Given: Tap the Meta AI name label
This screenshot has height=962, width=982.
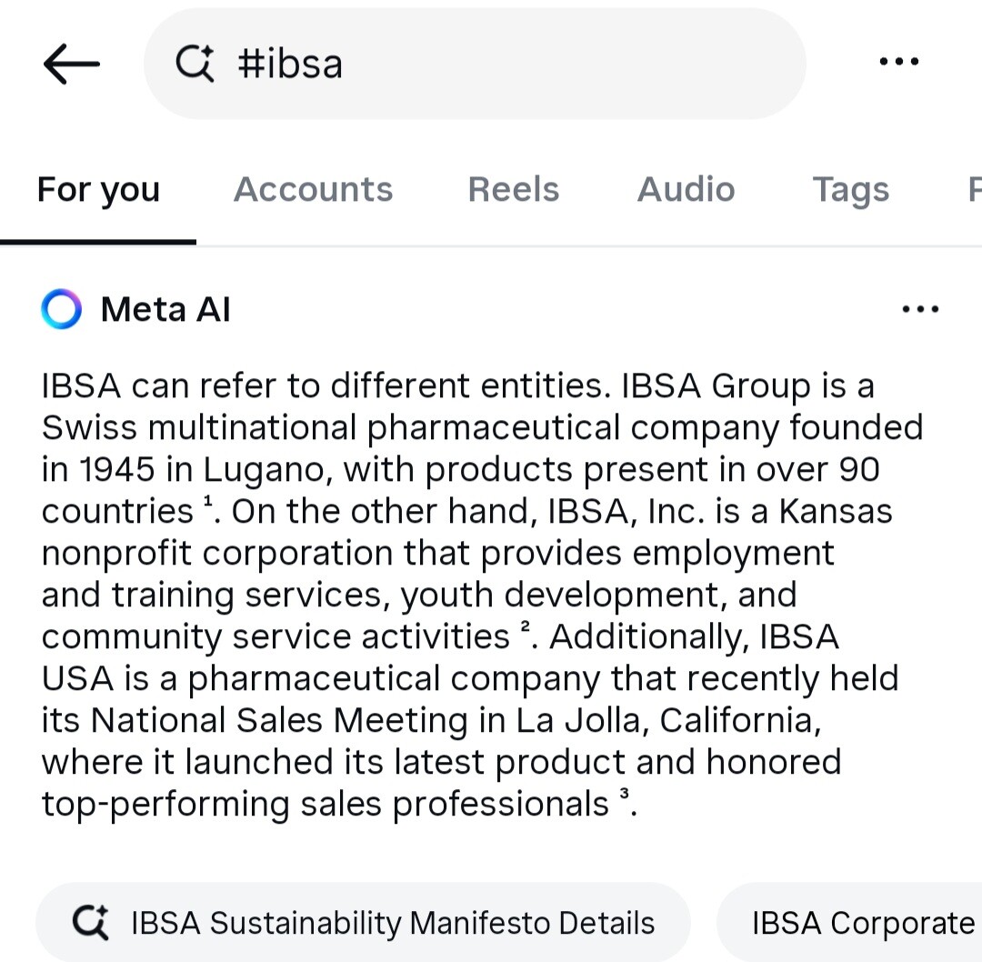Looking at the screenshot, I should 165,310.
